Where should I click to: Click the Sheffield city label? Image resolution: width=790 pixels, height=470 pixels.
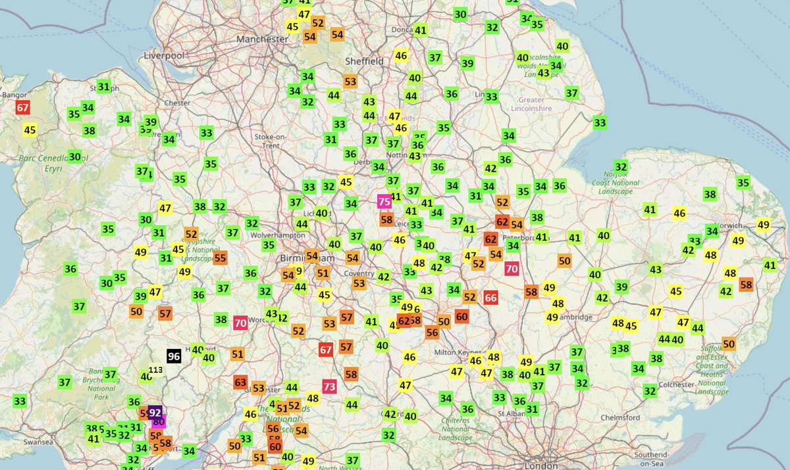tap(365, 60)
